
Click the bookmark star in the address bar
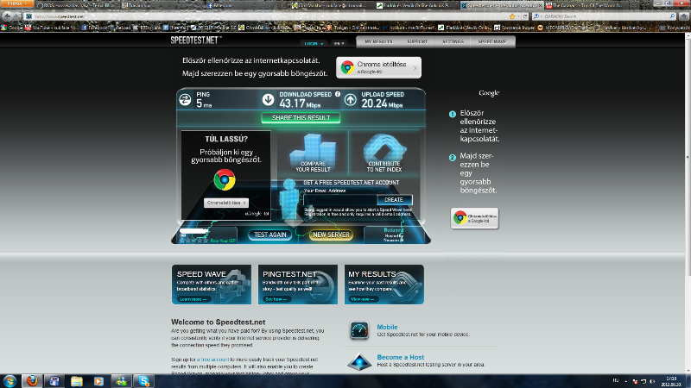pos(512,16)
